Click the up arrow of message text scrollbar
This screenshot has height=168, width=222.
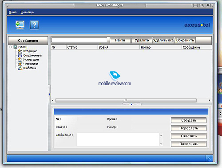coord(161,135)
